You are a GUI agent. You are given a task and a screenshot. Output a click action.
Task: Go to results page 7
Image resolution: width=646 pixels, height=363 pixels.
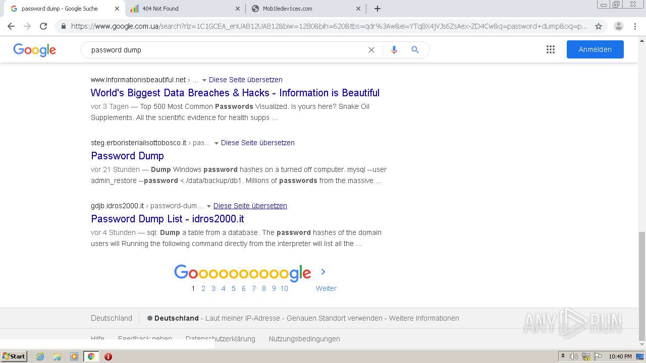[x=254, y=288]
